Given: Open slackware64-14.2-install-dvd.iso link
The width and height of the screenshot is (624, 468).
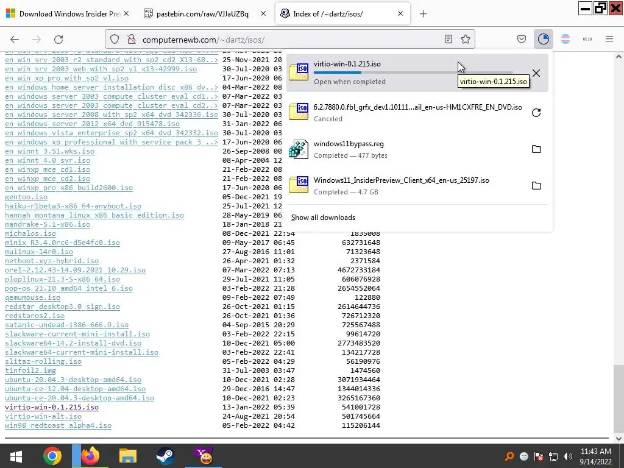Looking at the screenshot, I should pyautogui.click(x=73, y=343).
